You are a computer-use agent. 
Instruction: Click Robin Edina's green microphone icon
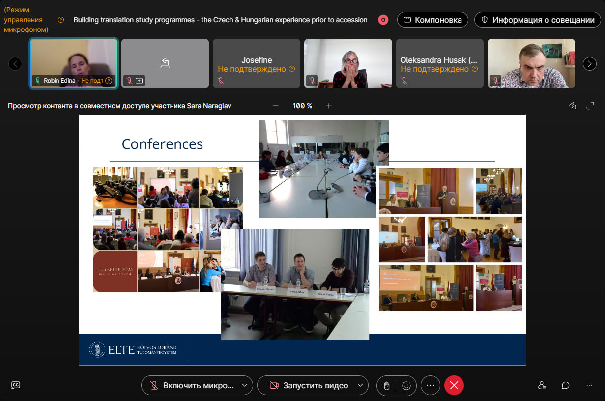click(x=38, y=81)
